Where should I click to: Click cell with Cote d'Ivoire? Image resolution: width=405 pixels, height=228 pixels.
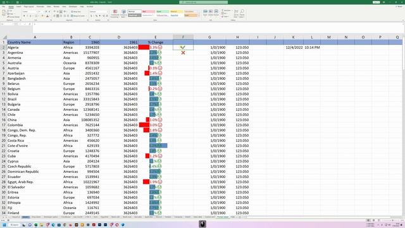click(35, 146)
